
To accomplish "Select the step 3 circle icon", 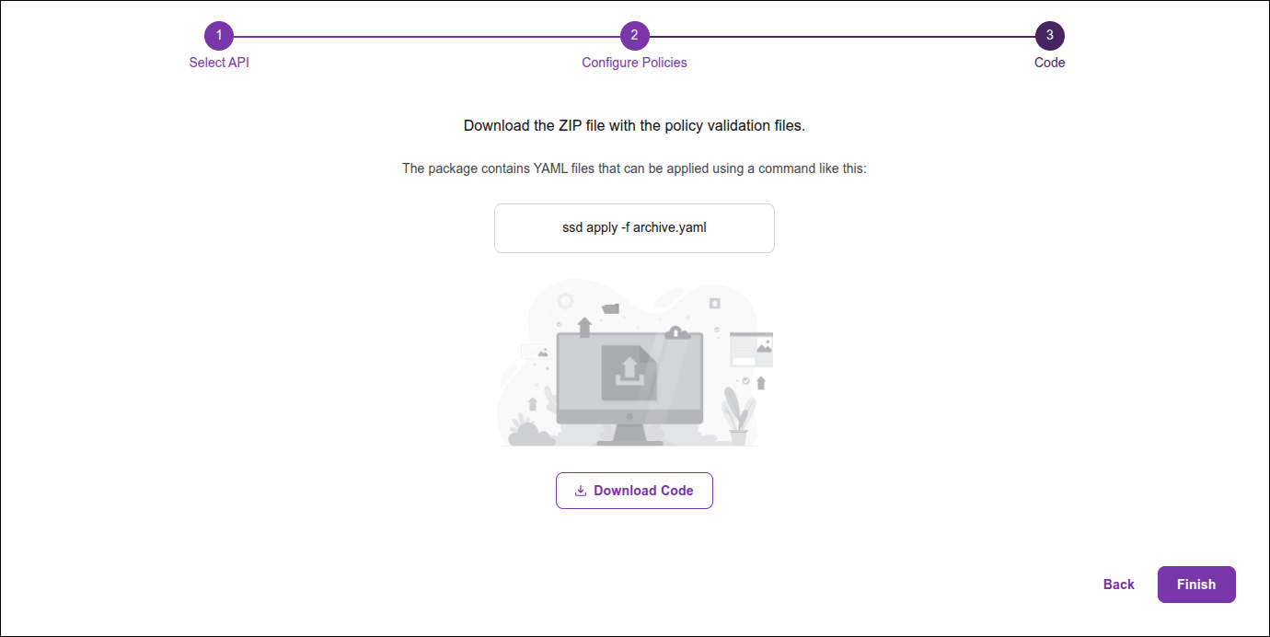I will pos(1049,35).
